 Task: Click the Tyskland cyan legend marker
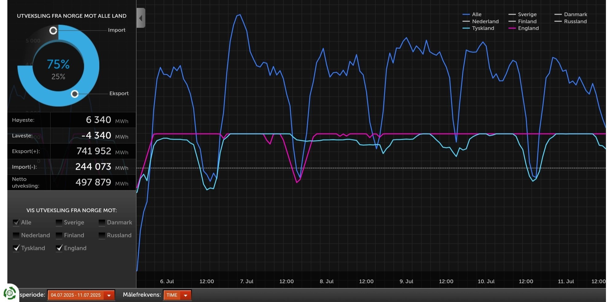(466, 28)
